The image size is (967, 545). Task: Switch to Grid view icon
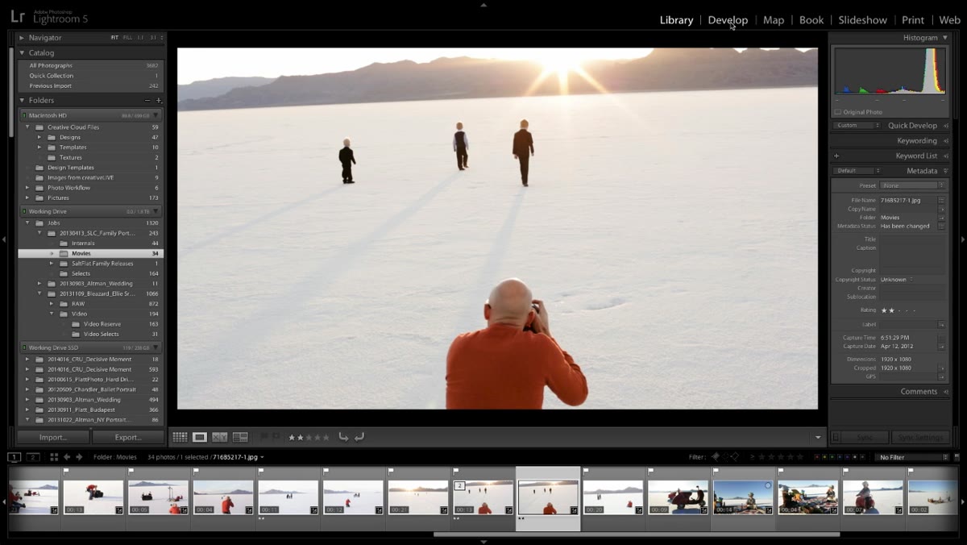coord(180,437)
